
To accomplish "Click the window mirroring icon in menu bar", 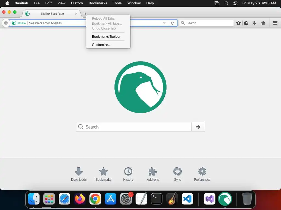I will 217,3.
